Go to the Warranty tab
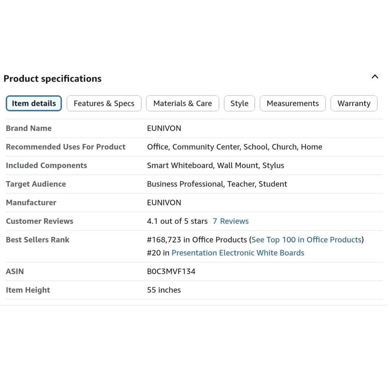 (354, 103)
